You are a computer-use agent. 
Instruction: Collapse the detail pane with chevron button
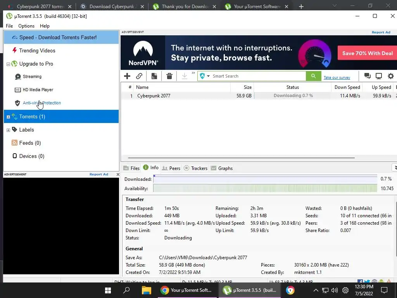tap(395, 168)
